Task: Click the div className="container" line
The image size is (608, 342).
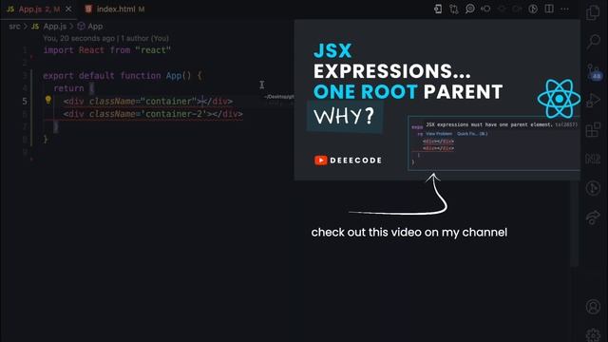Action: (x=148, y=102)
